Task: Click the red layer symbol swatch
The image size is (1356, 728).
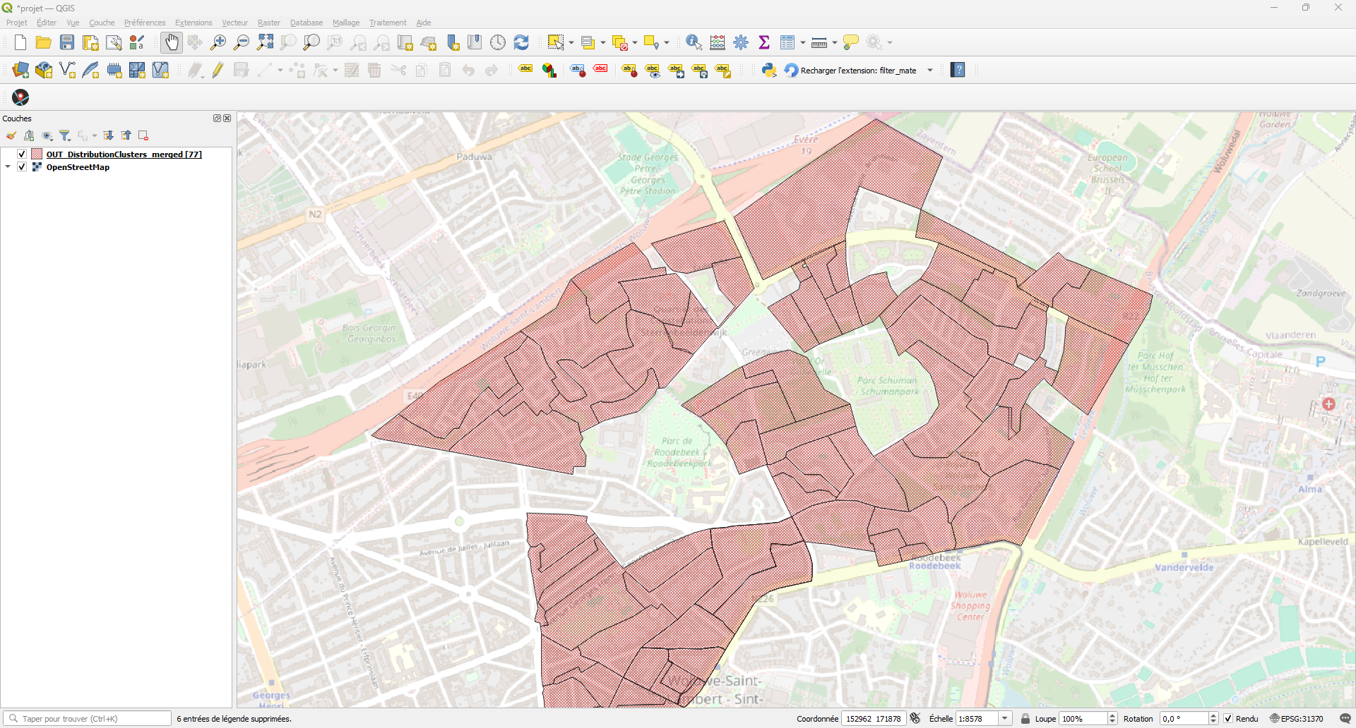Action: (x=37, y=154)
